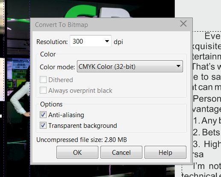Select the woman in white shirt image
Image resolution: width=221 pixels, height=177 pixels.
(20, 98)
